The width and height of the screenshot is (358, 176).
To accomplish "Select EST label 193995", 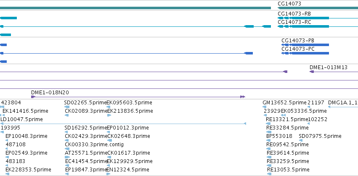I will [x=11, y=128].
